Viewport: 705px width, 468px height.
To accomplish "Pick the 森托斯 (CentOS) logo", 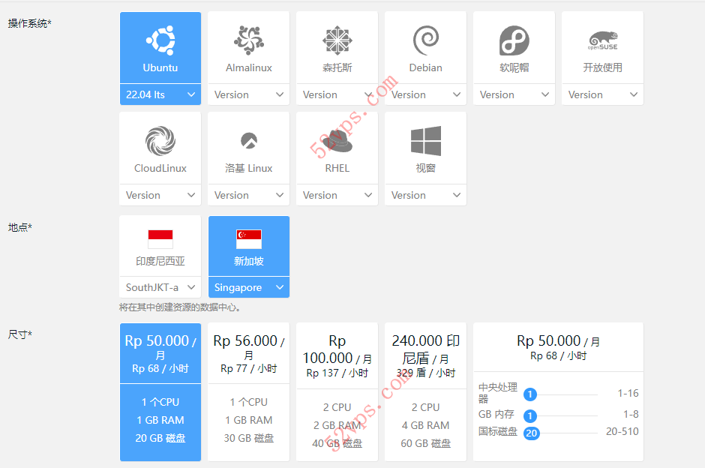I will point(337,40).
